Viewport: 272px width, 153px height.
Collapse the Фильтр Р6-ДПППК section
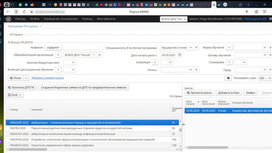pos(9,42)
